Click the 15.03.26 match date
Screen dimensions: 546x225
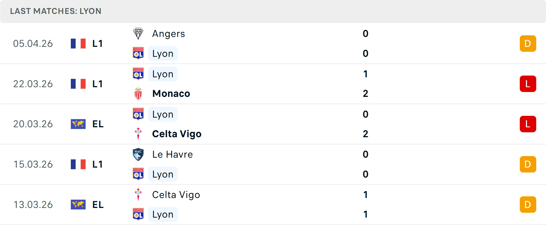coord(33,164)
